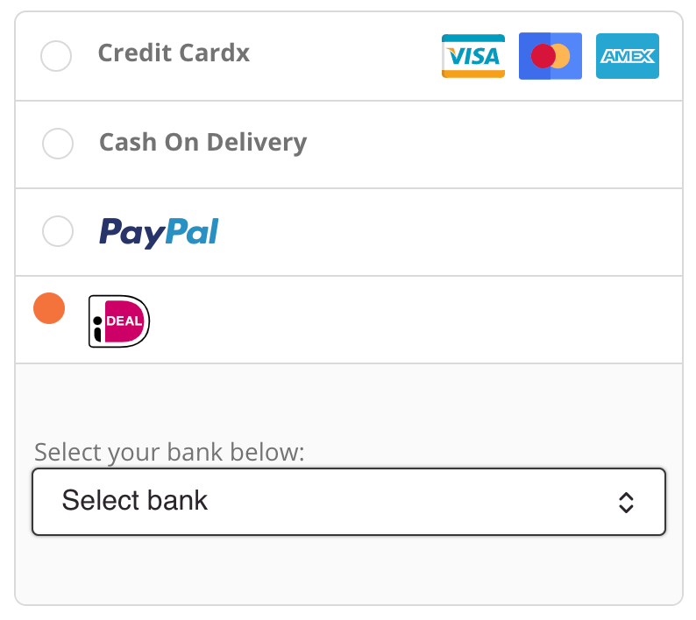The width and height of the screenshot is (696, 620).
Task: Click the iDEAL logo
Action: coord(119,321)
